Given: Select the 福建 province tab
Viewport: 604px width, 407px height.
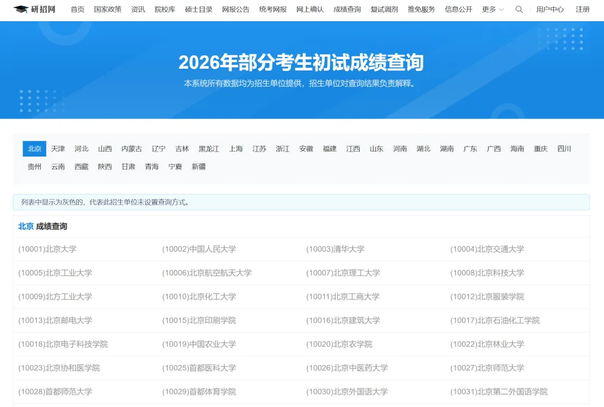Looking at the screenshot, I should 329,149.
